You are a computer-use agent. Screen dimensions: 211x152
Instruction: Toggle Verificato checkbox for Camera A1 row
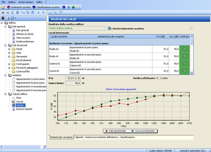(x=184, y=64)
